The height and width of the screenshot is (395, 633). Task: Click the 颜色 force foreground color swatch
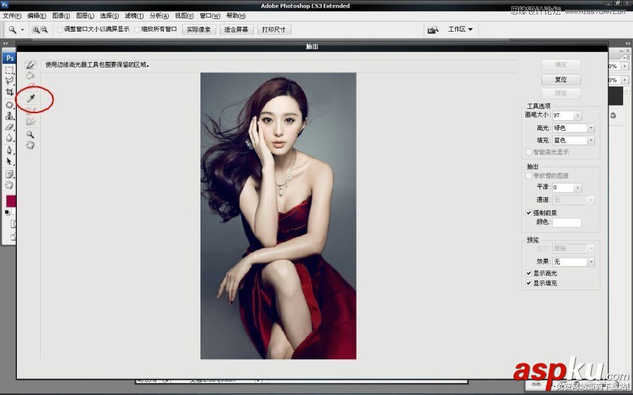(567, 222)
